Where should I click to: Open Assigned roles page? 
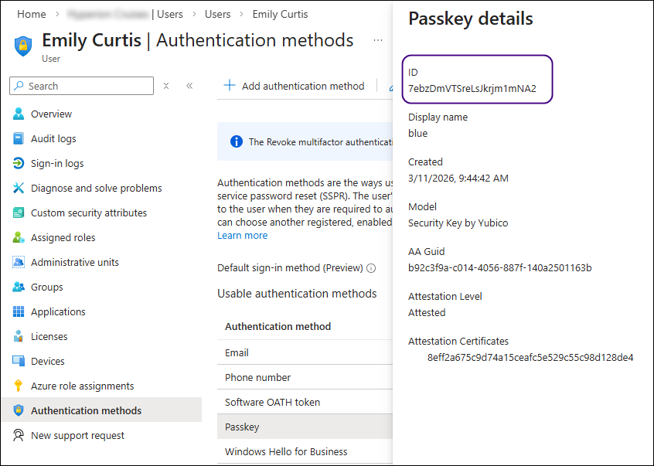[63, 237]
